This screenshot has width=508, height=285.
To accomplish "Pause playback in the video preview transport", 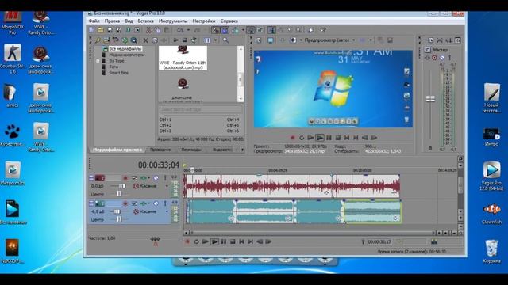I will tap(329, 138).
